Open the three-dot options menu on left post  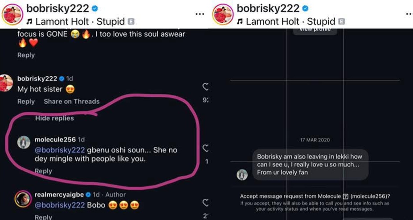click(x=200, y=14)
